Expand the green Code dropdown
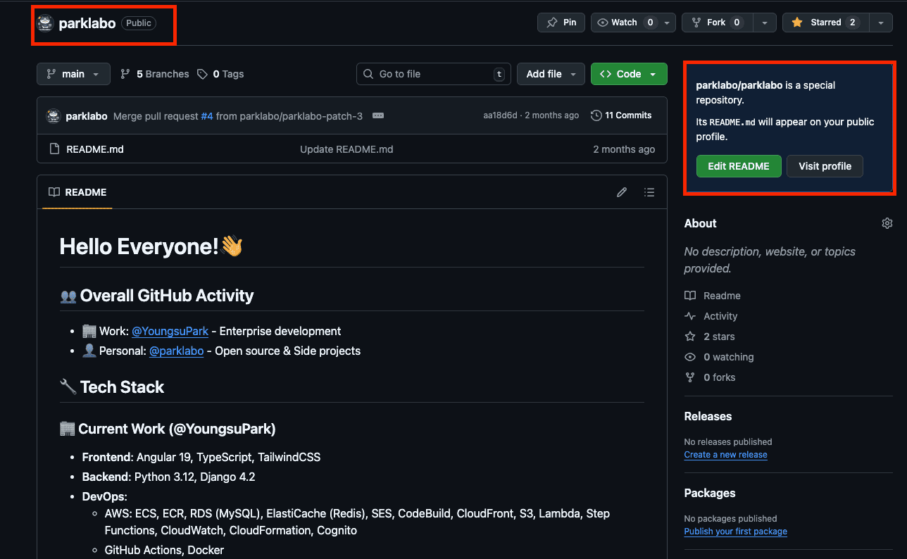Viewport: 907px width, 559px height. pyautogui.click(x=629, y=74)
